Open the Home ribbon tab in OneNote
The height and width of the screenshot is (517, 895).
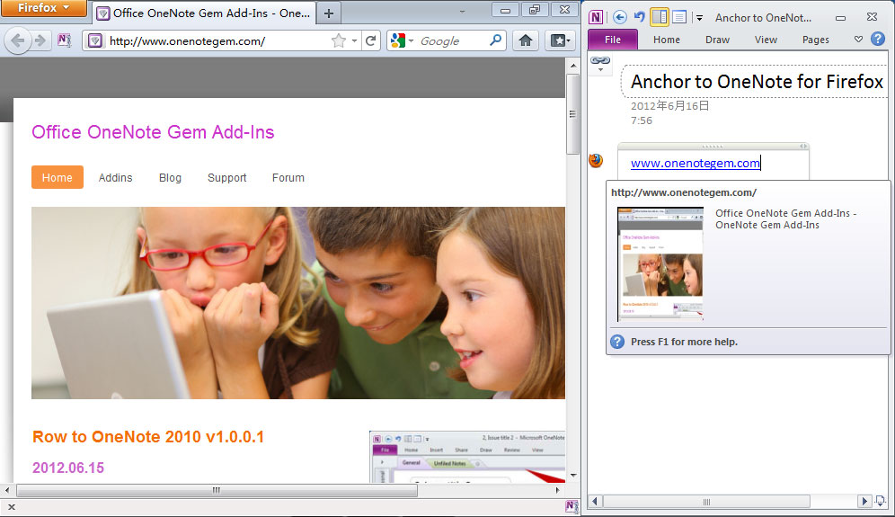pos(667,40)
